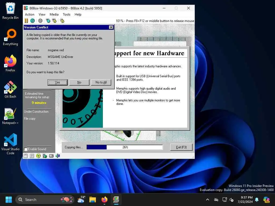Viewport: 275px width, 206px height.
Task: Click the muted volume tray icon
Action: click(x=231, y=200)
